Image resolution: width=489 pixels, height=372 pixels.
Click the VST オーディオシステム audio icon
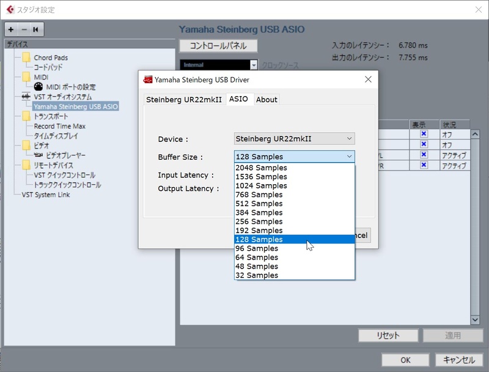pyautogui.click(x=25, y=97)
